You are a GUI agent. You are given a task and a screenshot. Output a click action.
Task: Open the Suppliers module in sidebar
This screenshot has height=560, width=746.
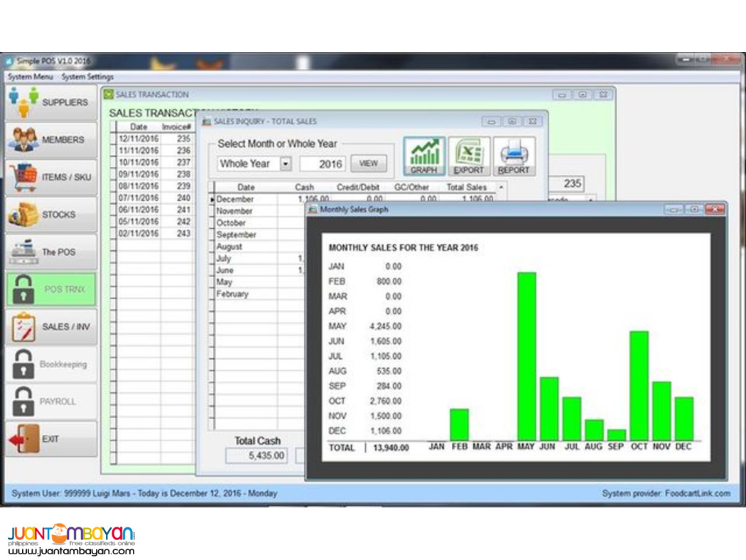(x=50, y=102)
